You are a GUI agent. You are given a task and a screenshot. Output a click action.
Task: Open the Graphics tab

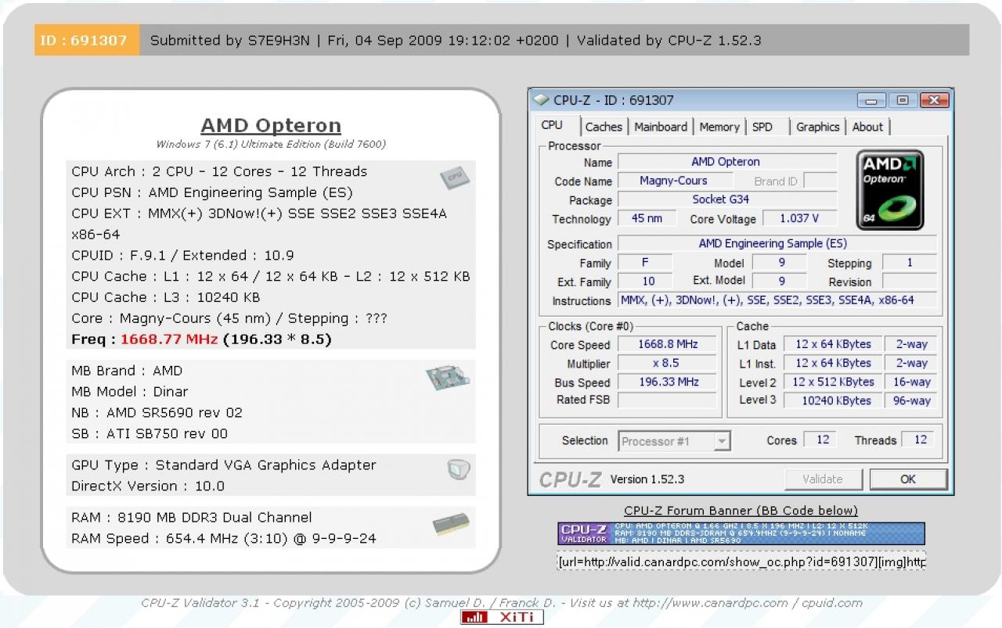coord(817,127)
